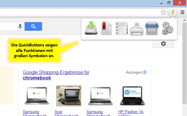
Task: Click the lightning bolt extension button
Action: pos(173,12)
